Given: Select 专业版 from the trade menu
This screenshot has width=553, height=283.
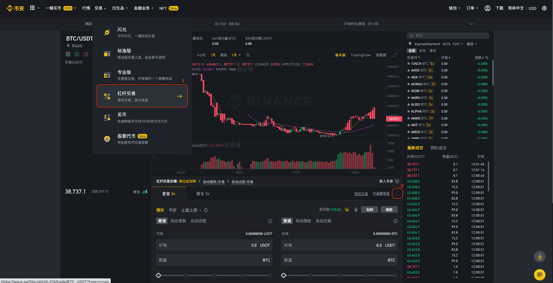Looking at the screenshot, I should click(142, 75).
